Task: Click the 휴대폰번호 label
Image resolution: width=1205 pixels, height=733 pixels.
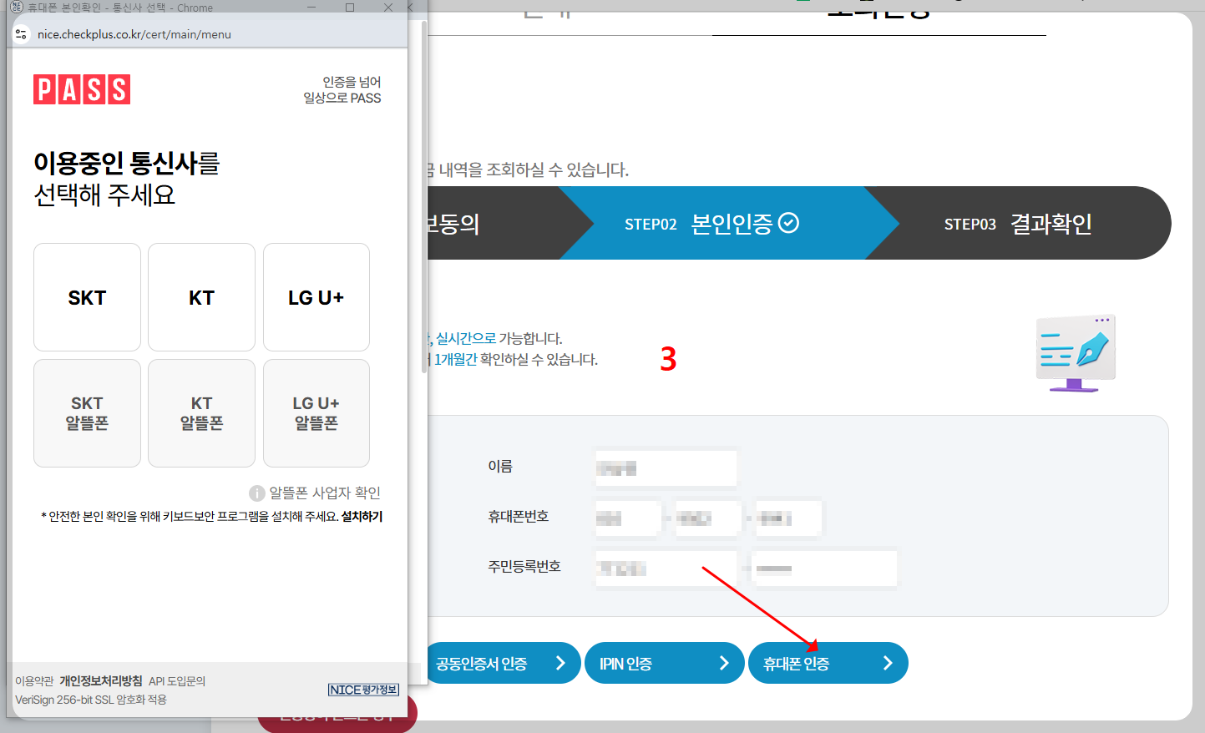Action: tap(519, 516)
